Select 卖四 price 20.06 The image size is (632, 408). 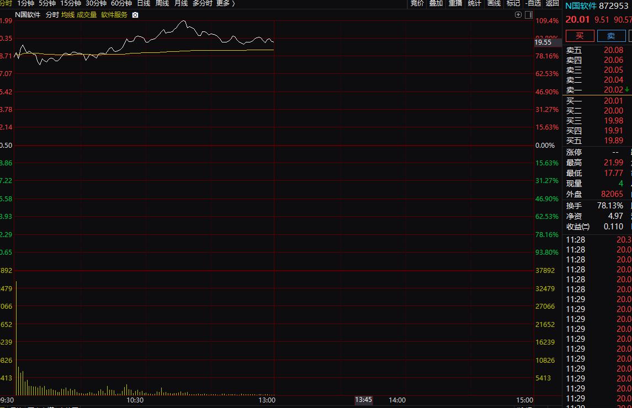pyautogui.click(x=613, y=60)
